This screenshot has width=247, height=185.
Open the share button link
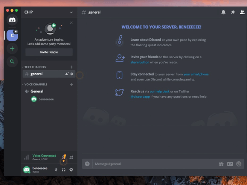point(140,62)
